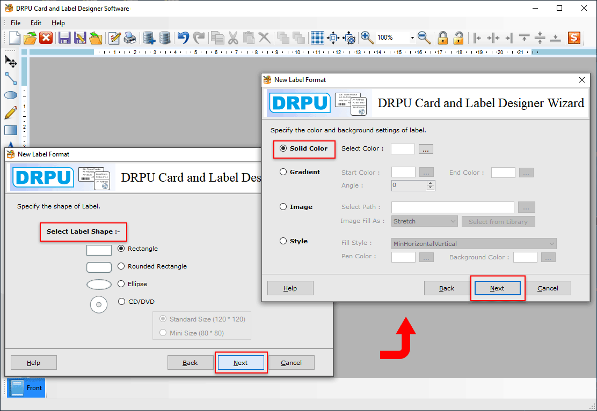Select the Ellipse drawing tool in left toolbox
The width and height of the screenshot is (597, 411).
click(x=11, y=95)
